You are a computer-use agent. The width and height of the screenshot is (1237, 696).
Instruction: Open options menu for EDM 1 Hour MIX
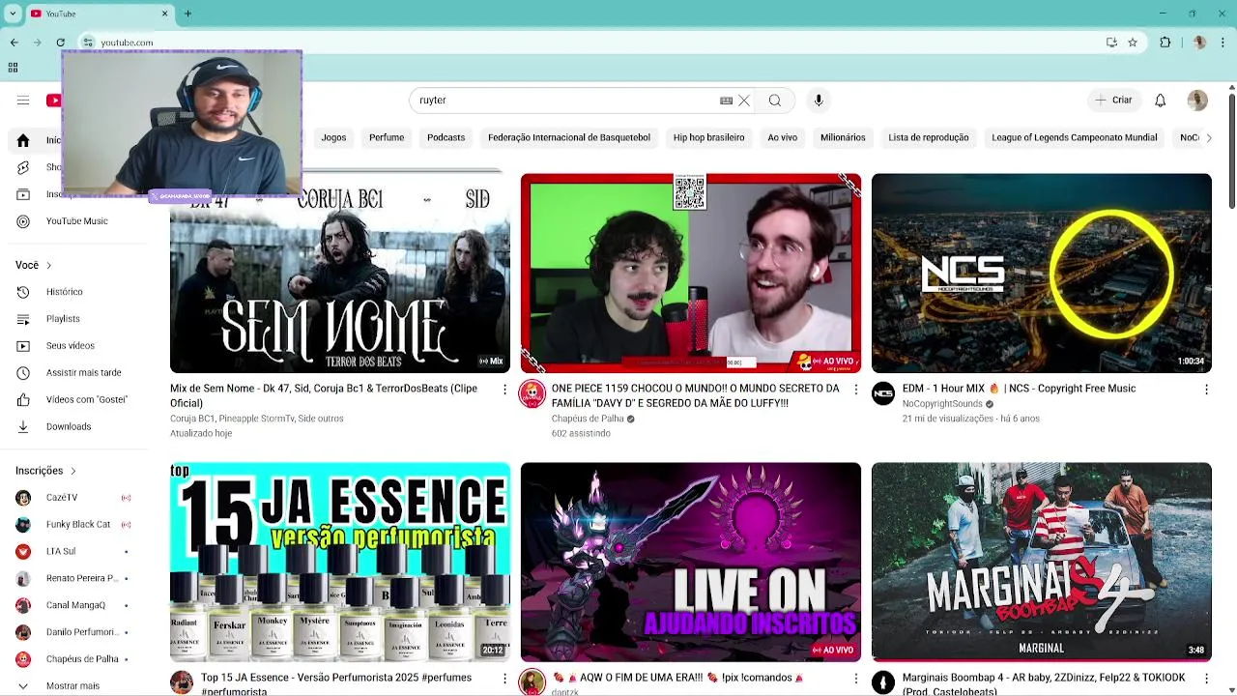[1206, 390]
